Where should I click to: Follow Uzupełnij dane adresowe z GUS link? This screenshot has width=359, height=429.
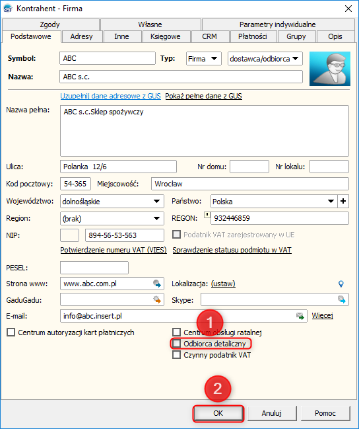coord(110,96)
